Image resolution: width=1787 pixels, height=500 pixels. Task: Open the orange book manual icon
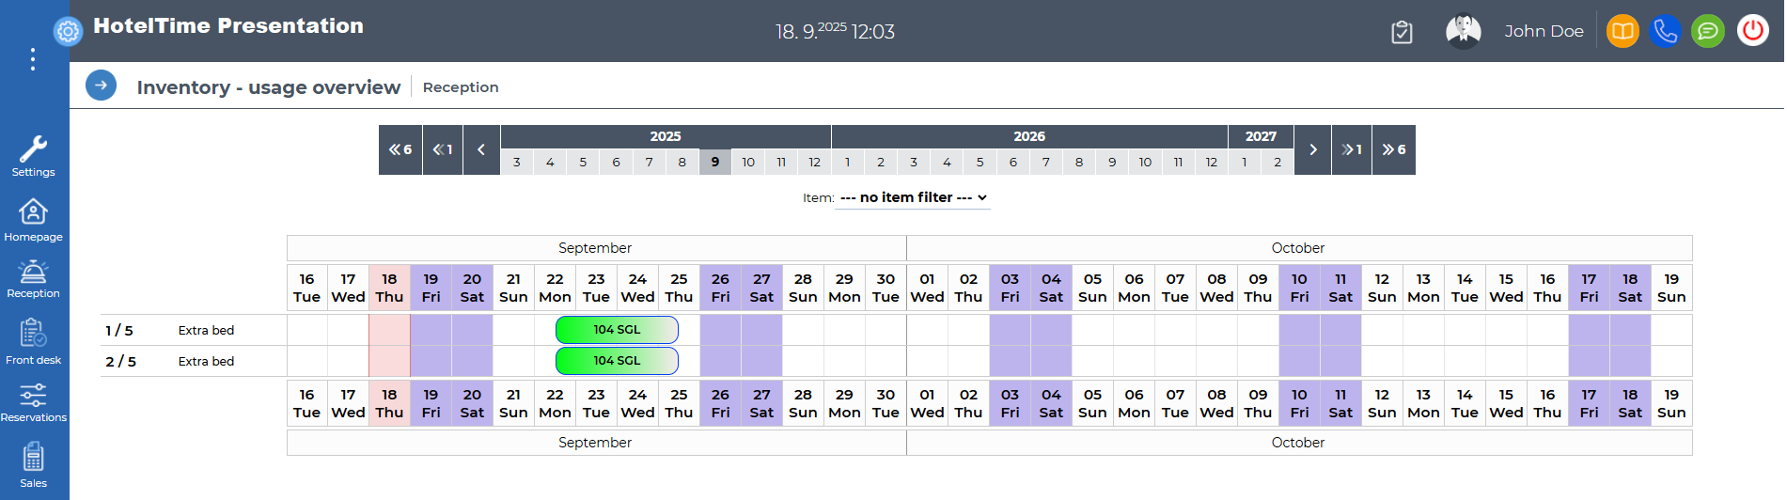(x=1622, y=31)
